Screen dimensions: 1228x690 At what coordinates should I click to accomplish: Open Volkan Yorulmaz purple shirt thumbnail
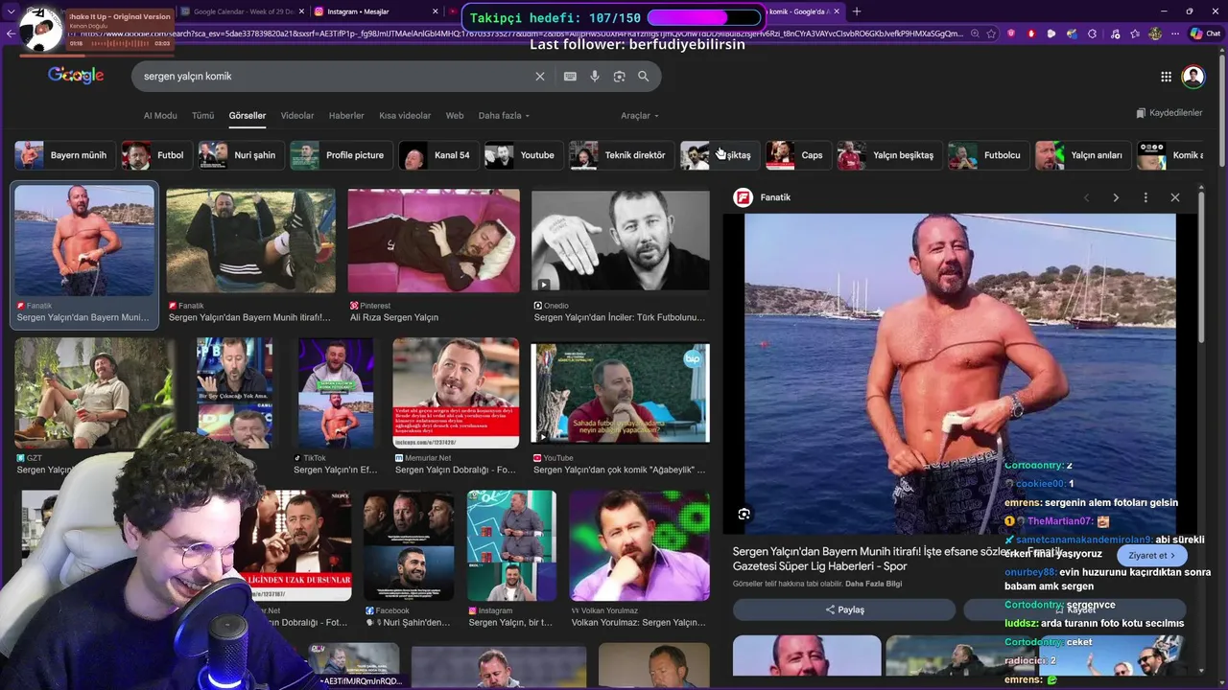(640, 546)
